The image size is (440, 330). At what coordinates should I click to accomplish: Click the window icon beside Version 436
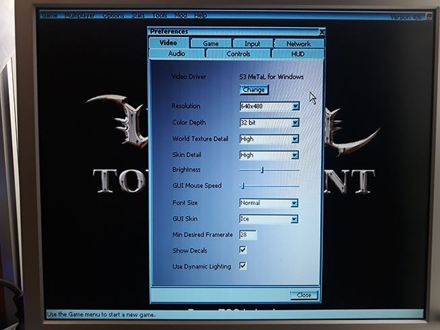429,16
